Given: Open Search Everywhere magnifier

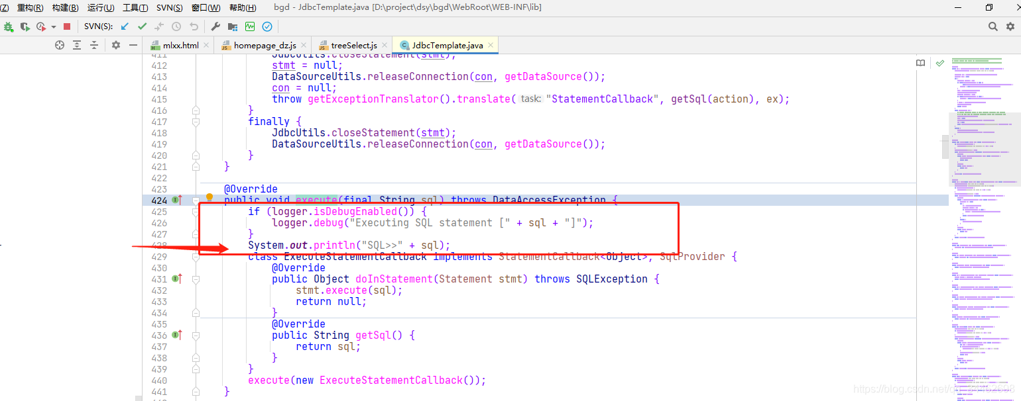Looking at the screenshot, I should click(993, 26).
